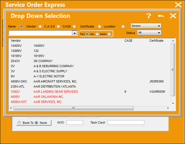The image size is (185, 144).
Task: Click the Task Card input field
Action: (126, 122)
